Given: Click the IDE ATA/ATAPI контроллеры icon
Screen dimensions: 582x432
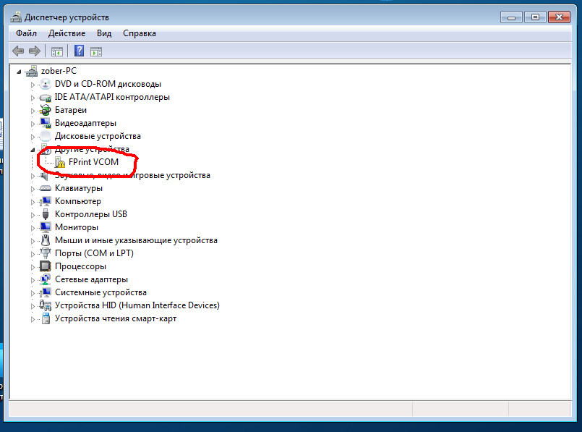Looking at the screenshot, I should [46, 97].
